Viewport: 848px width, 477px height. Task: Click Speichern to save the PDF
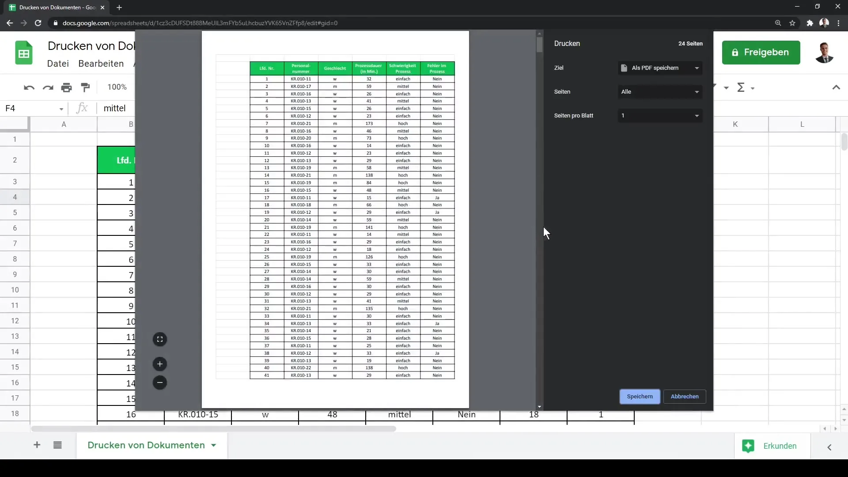(x=640, y=397)
